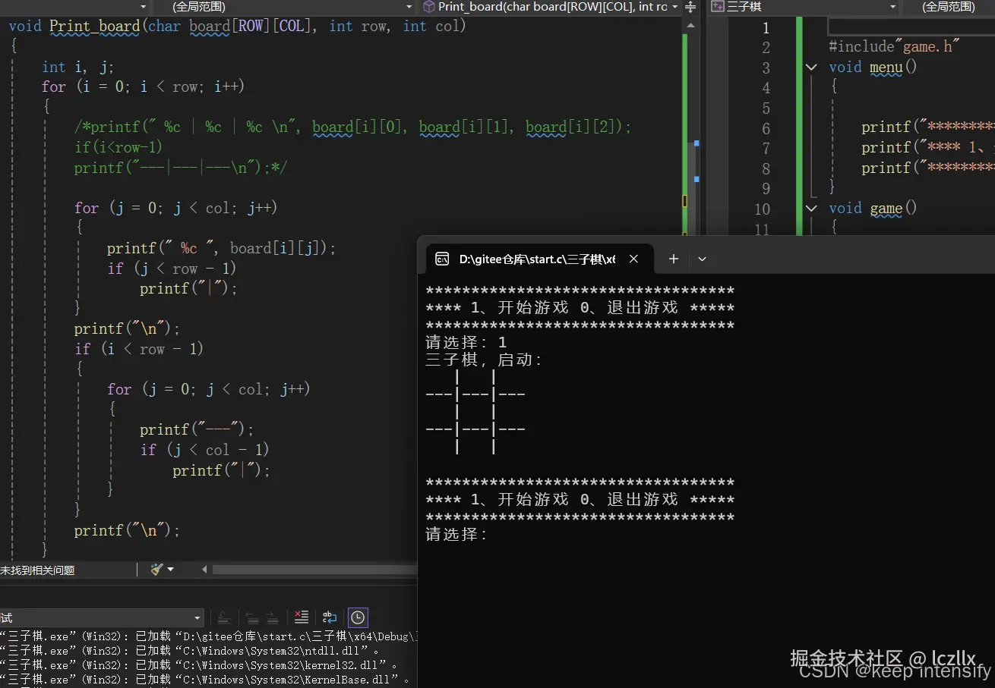Collapse the void menu() function
This screenshot has height=688, width=995.
[812, 68]
